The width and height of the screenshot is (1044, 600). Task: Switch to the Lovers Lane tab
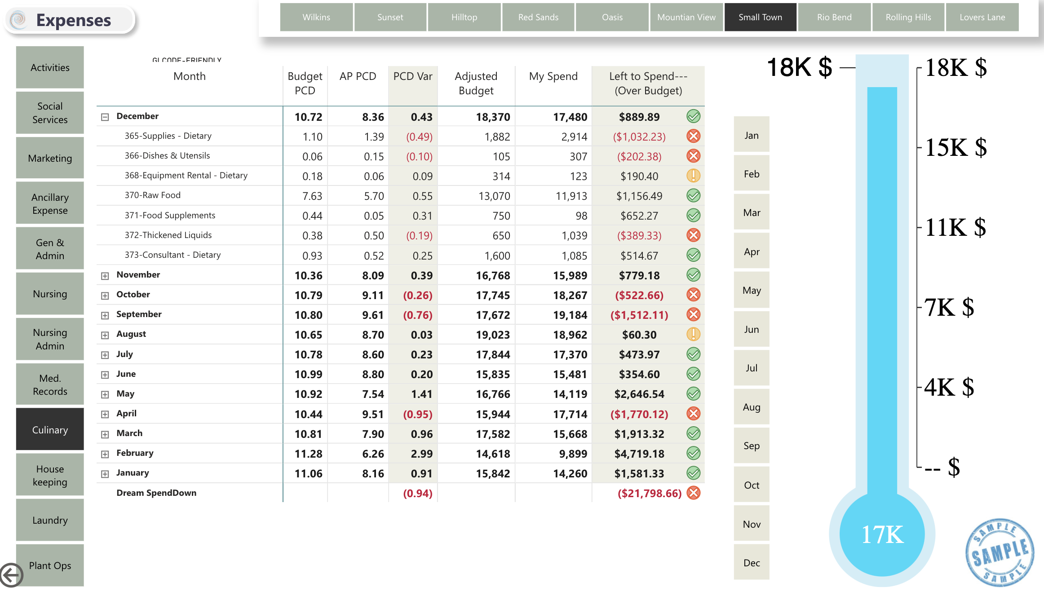coord(982,17)
